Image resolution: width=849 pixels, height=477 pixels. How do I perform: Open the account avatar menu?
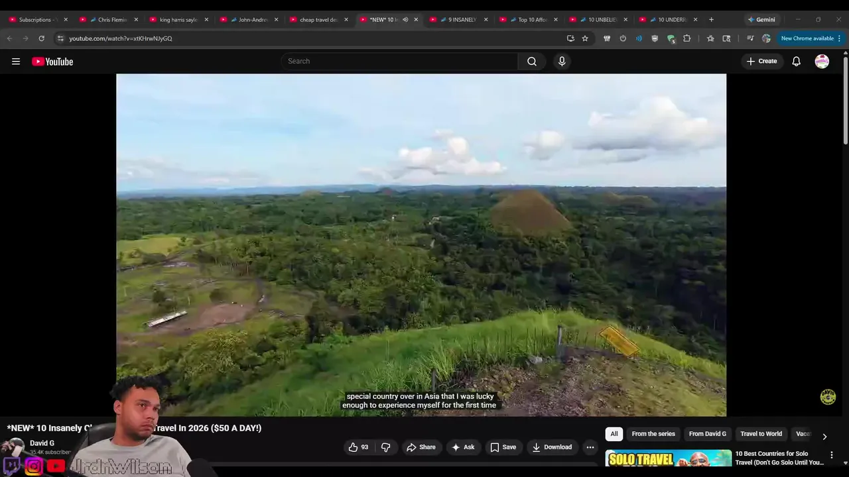point(822,62)
